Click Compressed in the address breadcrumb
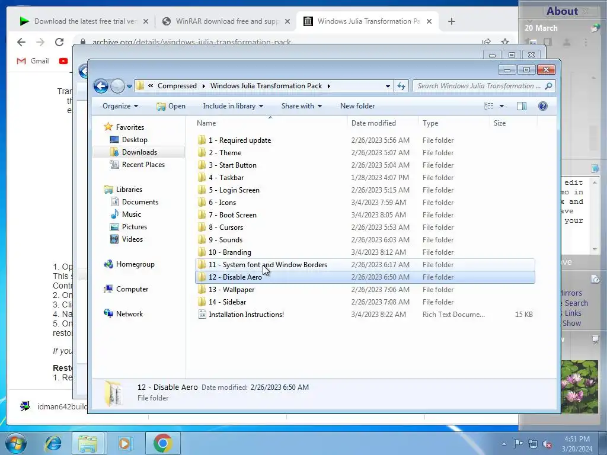Viewport: 607px width, 455px height. pyautogui.click(x=177, y=86)
